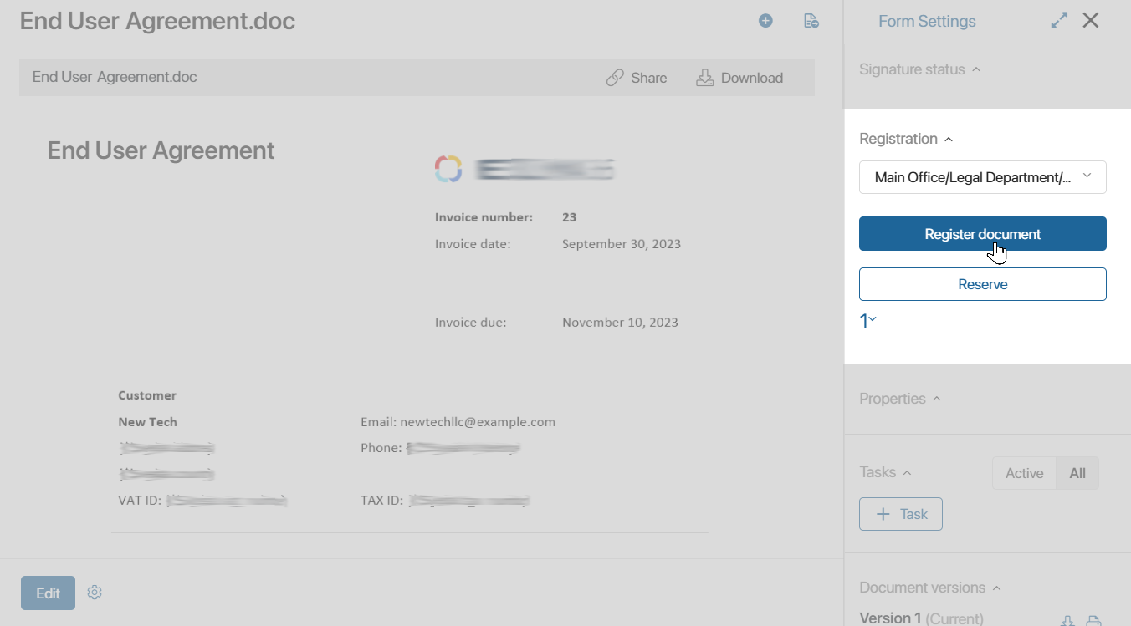Print Version 1 of the document
Image resolution: width=1131 pixels, height=626 pixels.
point(1093,620)
